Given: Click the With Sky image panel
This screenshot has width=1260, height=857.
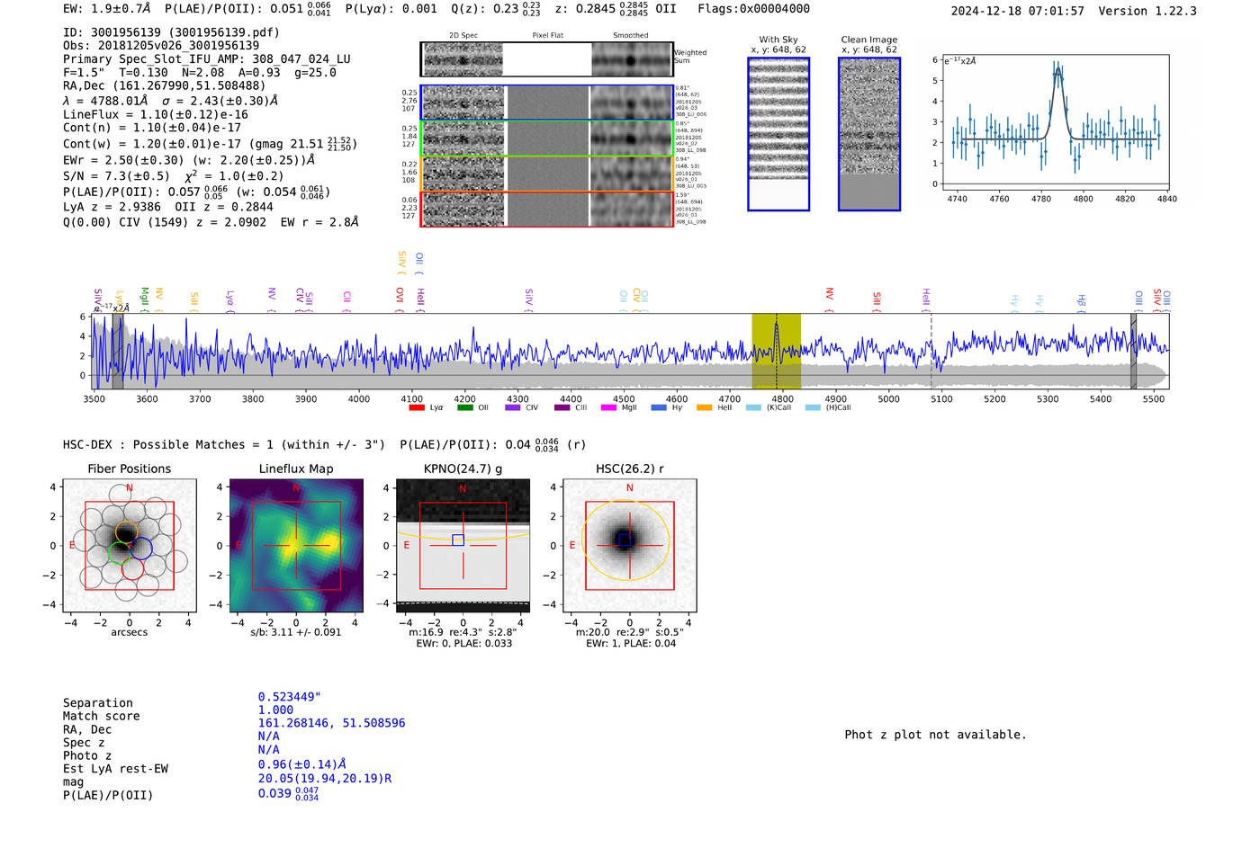Looking at the screenshot, I should point(778,134).
